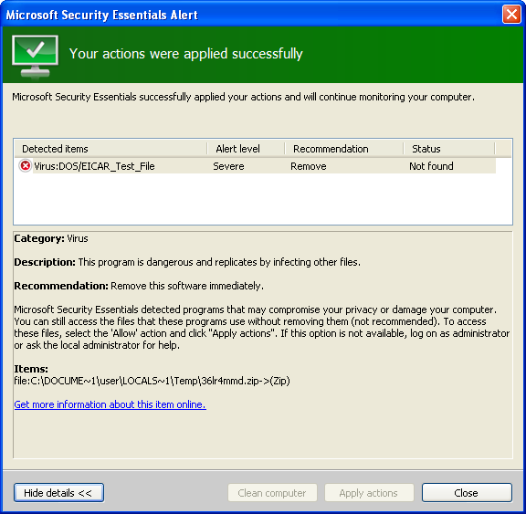
Task: Click the disabled Clean computer button
Action: tap(272, 492)
